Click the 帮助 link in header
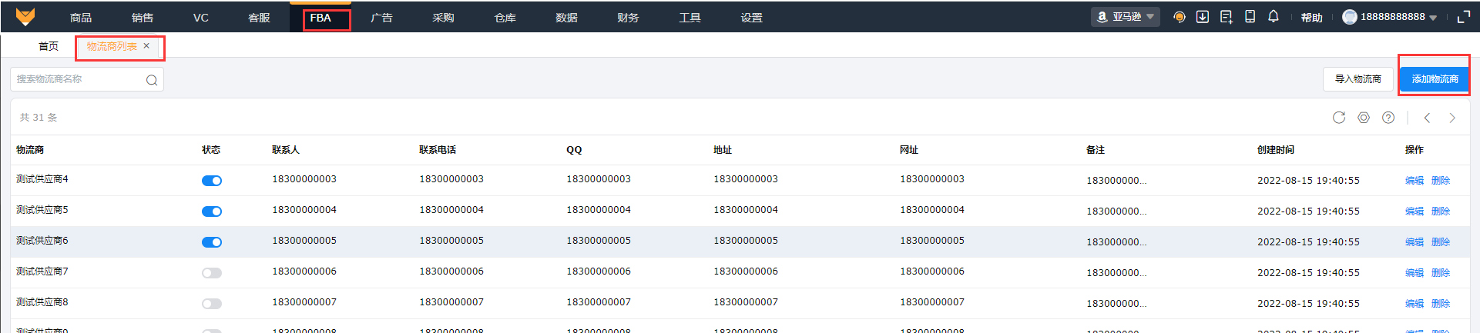The height and width of the screenshot is (333, 1480). pos(1312,18)
